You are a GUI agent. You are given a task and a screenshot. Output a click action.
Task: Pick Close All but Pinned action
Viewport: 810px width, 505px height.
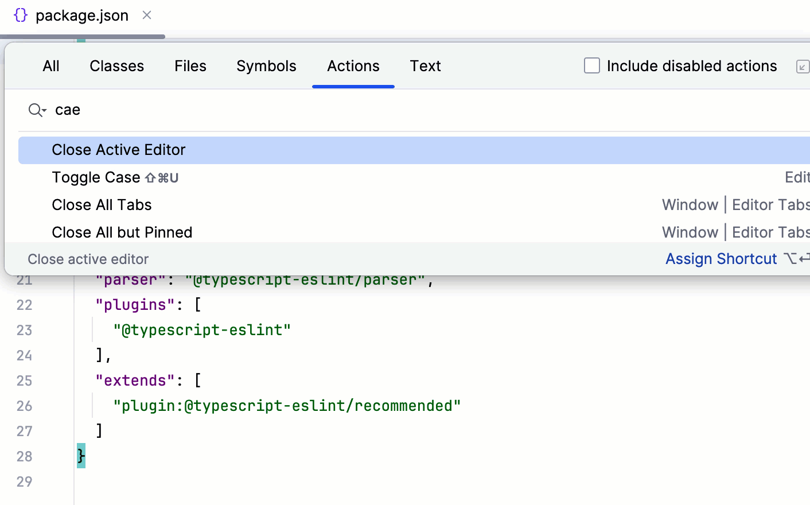pos(122,232)
